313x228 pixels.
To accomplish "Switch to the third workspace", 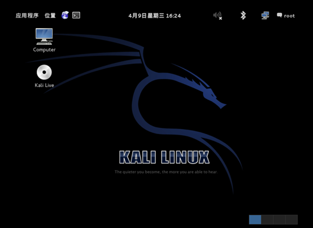I will [279, 220].
